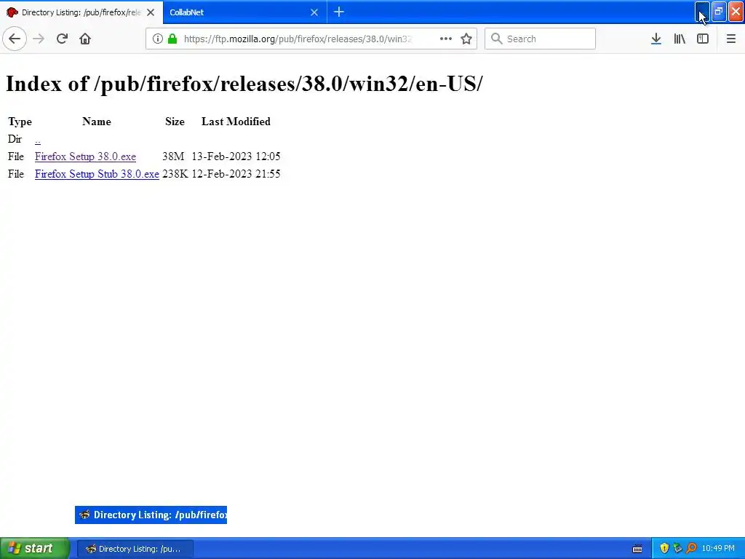745x559 pixels.
Task: Click the forward navigation arrow
Action: [x=39, y=39]
